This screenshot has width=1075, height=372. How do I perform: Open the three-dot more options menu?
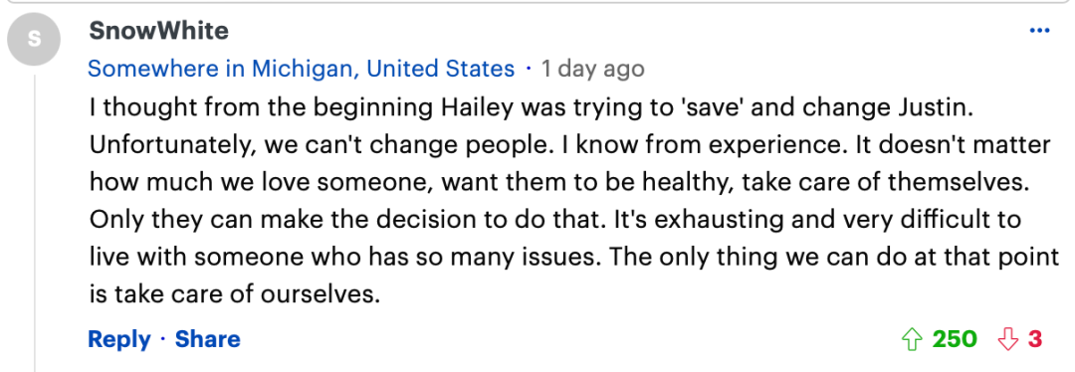pyautogui.click(x=1039, y=30)
